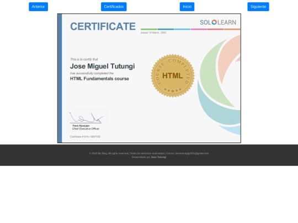This screenshot has width=298, height=223.
Task: Click the CEO handwritten signature
Action: click(x=87, y=118)
